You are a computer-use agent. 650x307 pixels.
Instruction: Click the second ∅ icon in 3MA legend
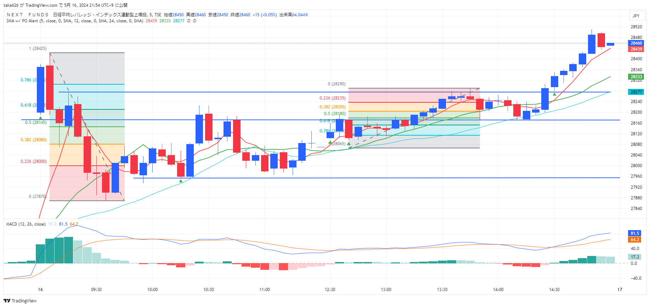coord(194,21)
